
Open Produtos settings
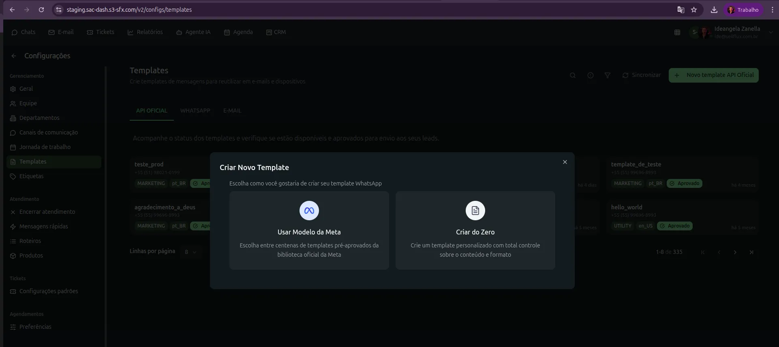pos(54,255)
